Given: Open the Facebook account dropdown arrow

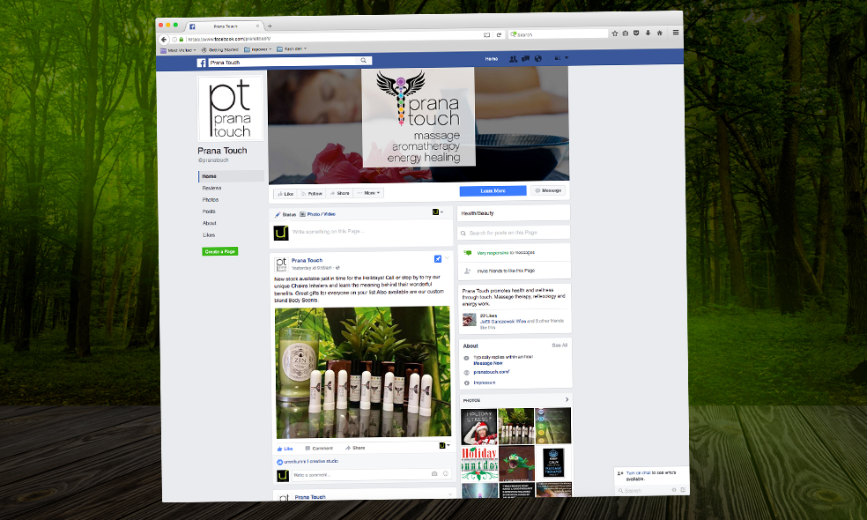Looking at the screenshot, I should click(x=567, y=57).
